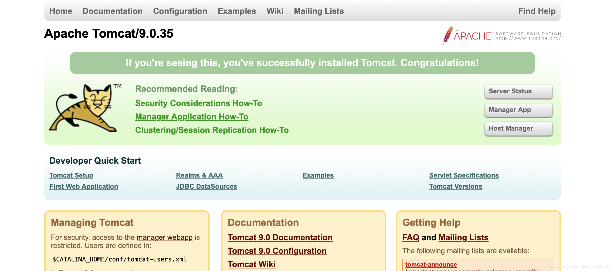Open the JDBC DataSources link
Screen dimensions: 614x271
[x=206, y=186]
